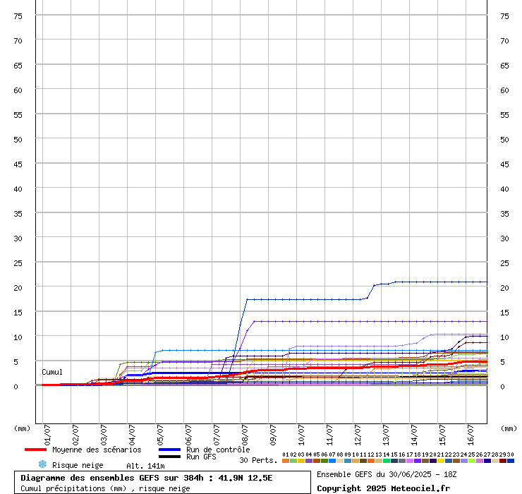Click the 'Moyenne des scénarios' legend label
The image size is (522, 494).
tap(97, 450)
